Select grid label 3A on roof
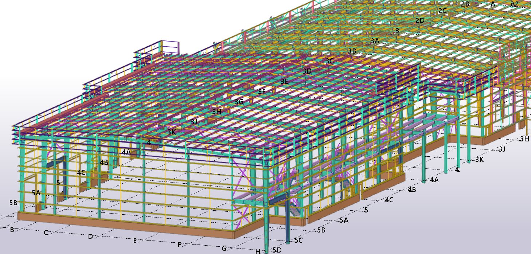The width and height of the screenshot is (531, 254). pyautogui.click(x=375, y=41)
